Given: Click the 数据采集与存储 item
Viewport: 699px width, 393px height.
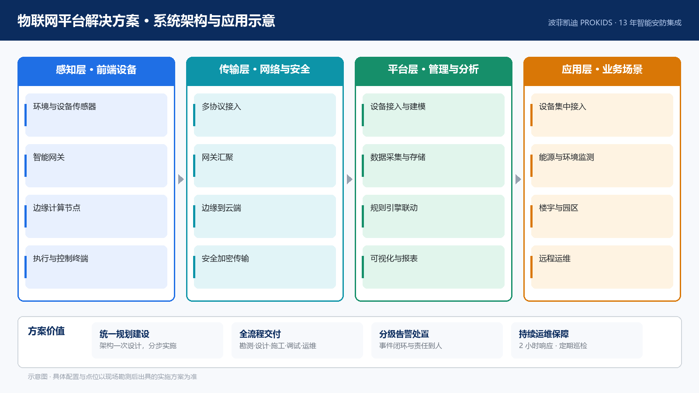Looking at the screenshot, I should click(433, 165).
